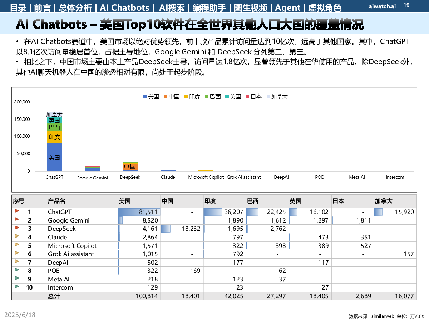429x321 pixels.
Task: Click the blue 美国 legend swatch
Action: (145, 97)
